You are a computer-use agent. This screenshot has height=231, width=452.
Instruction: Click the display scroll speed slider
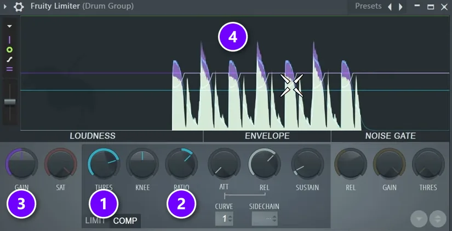10,102
